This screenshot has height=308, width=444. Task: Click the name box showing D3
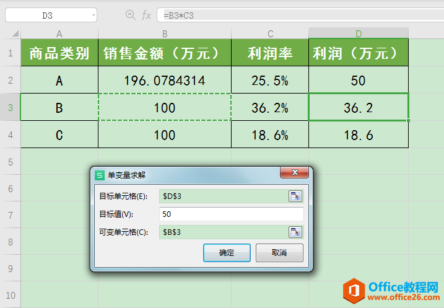tap(47, 15)
